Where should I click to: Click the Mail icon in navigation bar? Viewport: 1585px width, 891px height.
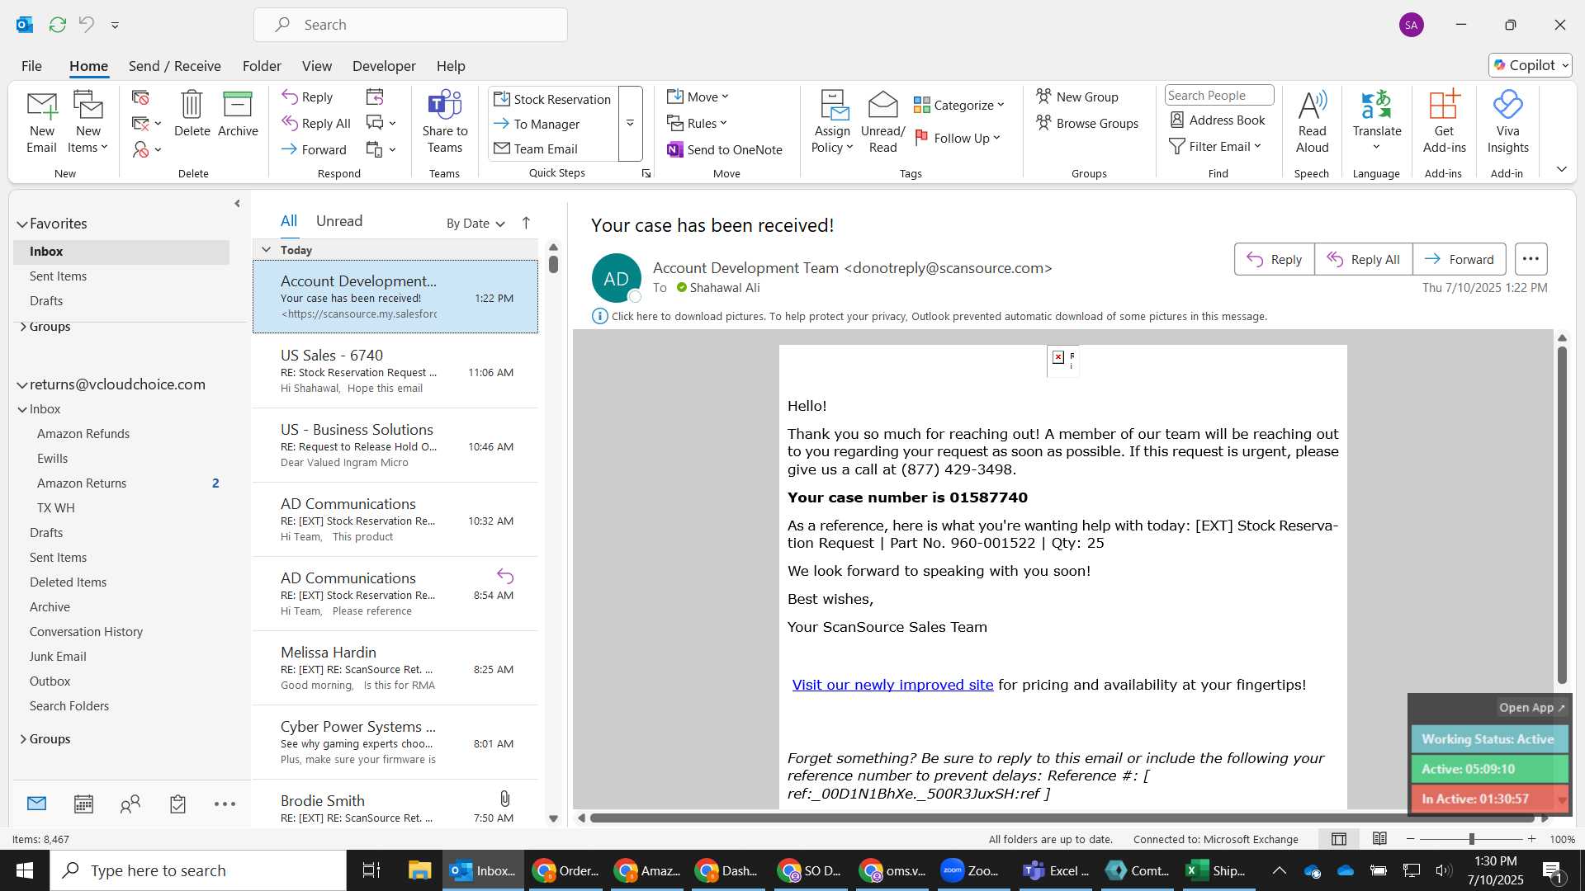click(x=36, y=804)
